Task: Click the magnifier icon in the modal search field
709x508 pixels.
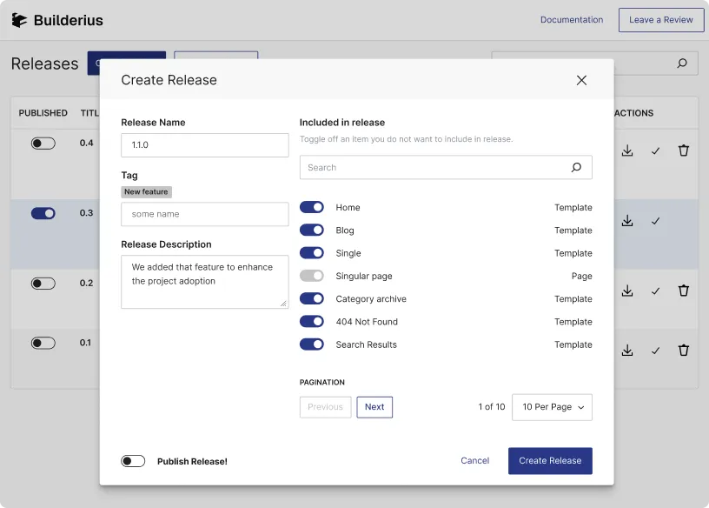Action: pos(576,168)
